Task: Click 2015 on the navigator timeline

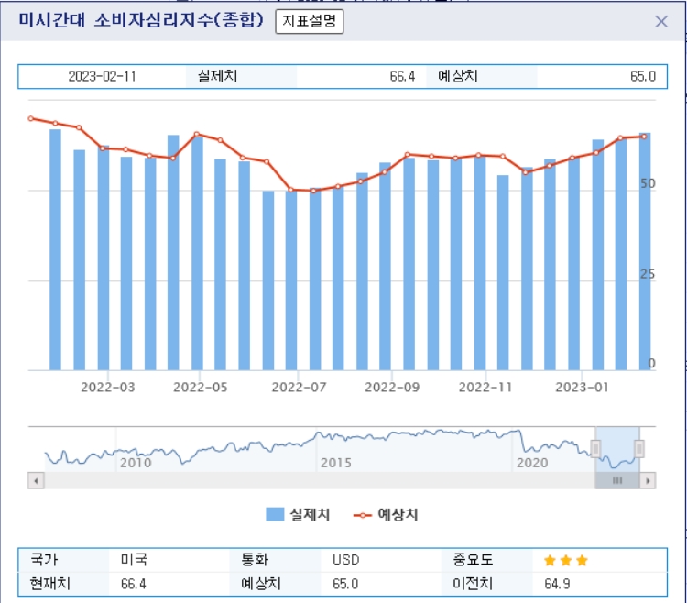Action: tap(336, 463)
